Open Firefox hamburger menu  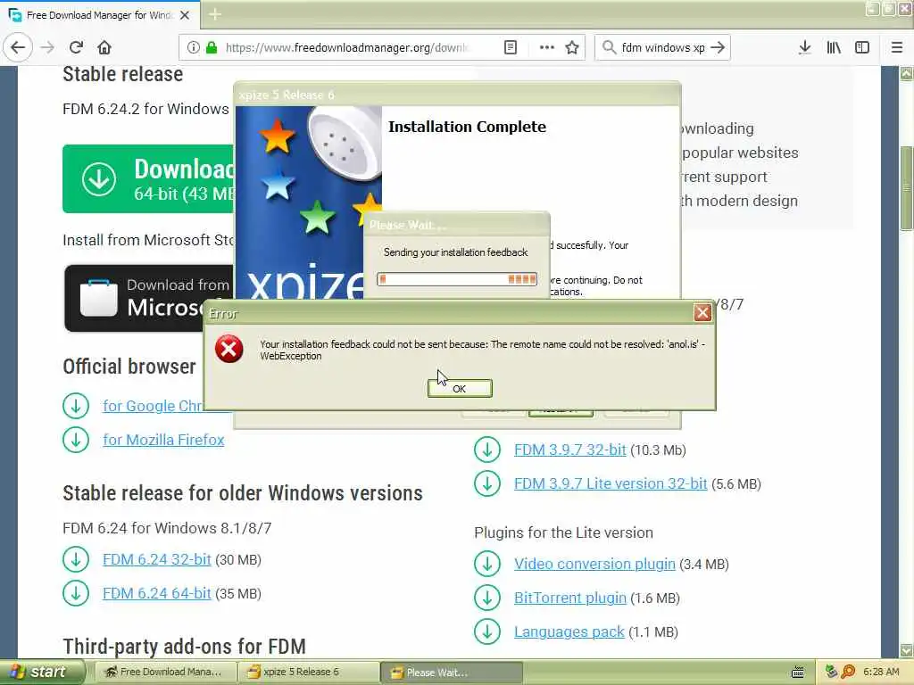[897, 47]
